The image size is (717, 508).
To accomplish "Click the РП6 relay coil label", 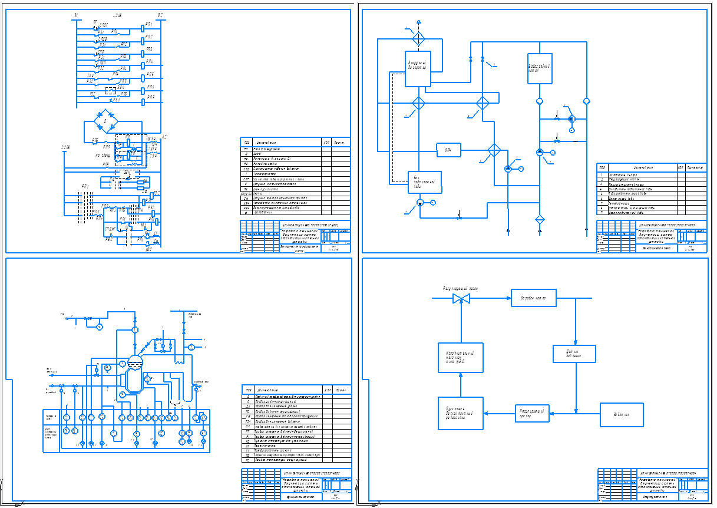I will pos(150,87).
